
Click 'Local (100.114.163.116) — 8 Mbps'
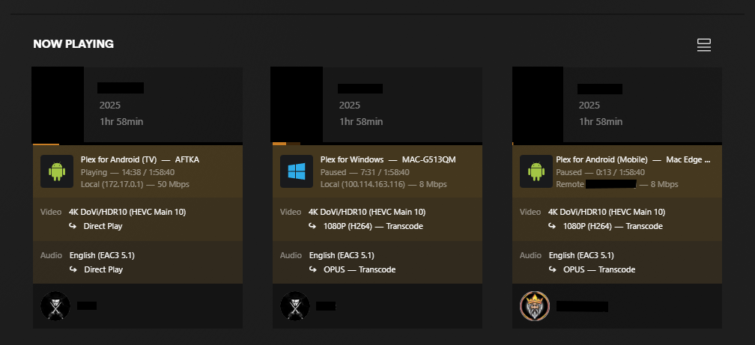tap(383, 184)
